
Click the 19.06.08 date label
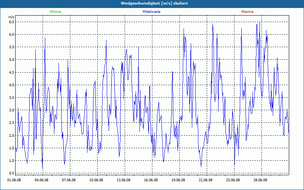click(178, 180)
